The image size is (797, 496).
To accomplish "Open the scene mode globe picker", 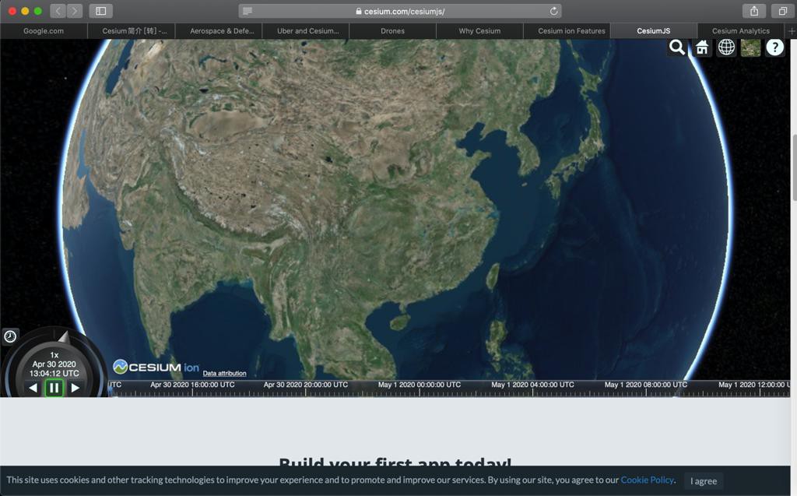I will click(726, 47).
